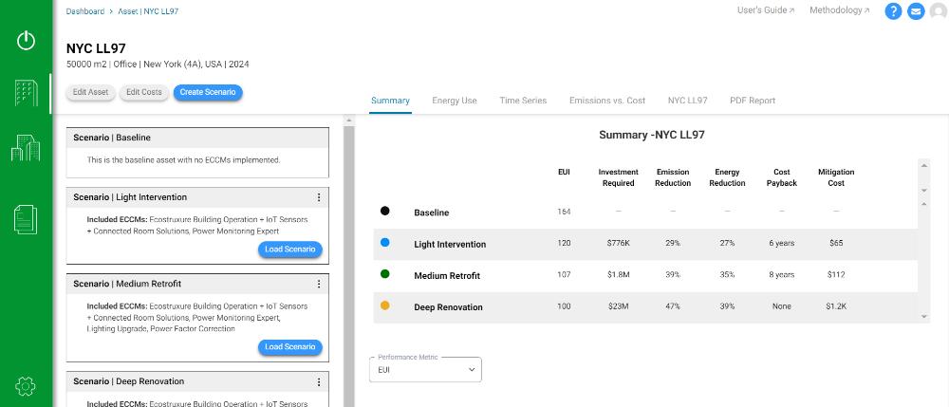Open the Methodology link

(x=840, y=10)
